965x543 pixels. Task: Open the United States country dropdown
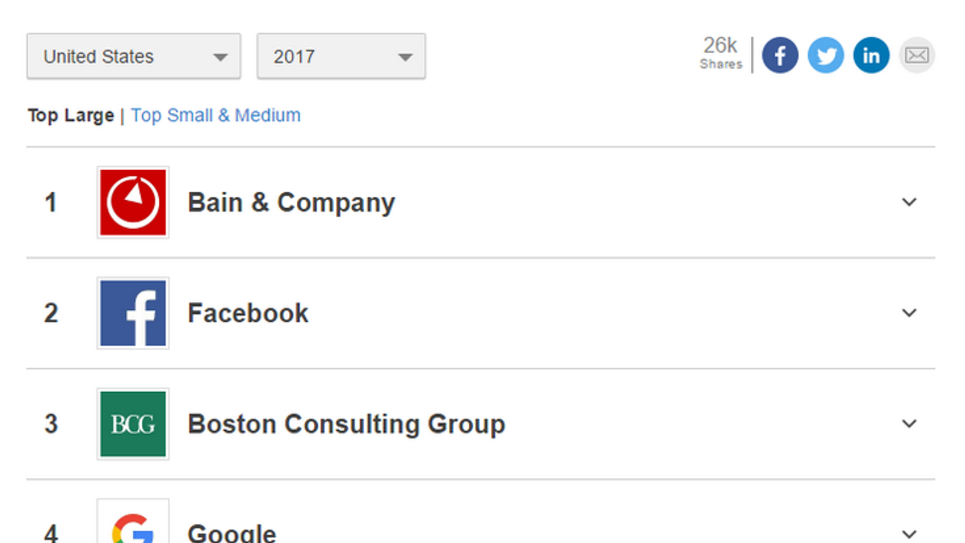click(133, 56)
